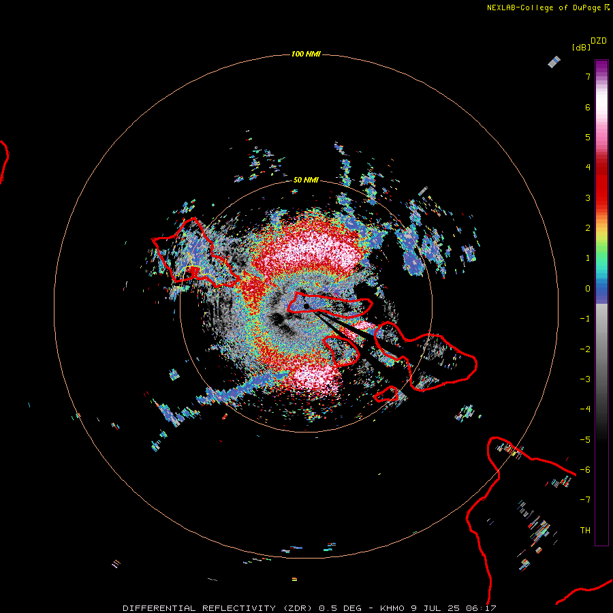This screenshot has width=613, height=613.
Task: Click the 100 NMI range ring label
Action: pos(306,54)
